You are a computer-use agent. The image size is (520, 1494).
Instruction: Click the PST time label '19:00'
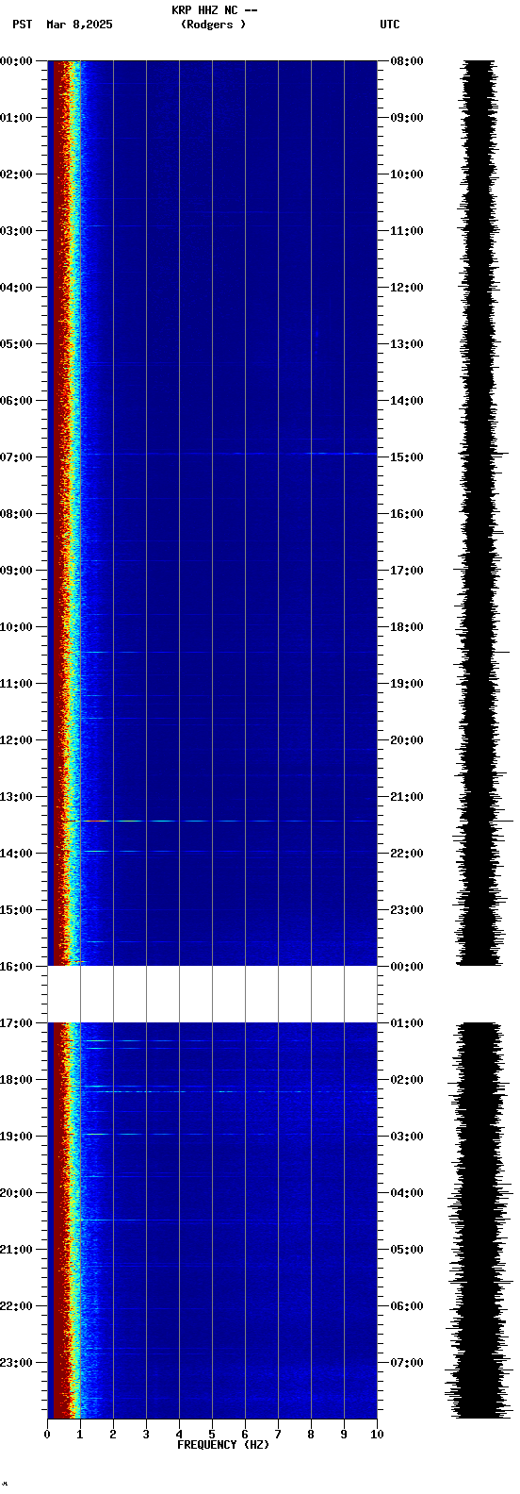pyautogui.click(x=17, y=1137)
